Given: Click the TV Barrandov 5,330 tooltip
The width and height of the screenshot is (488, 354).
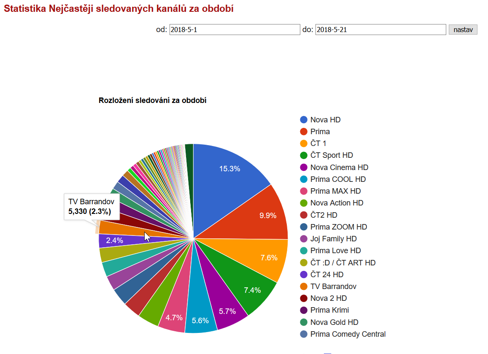Looking at the screenshot, I should pos(92,207).
